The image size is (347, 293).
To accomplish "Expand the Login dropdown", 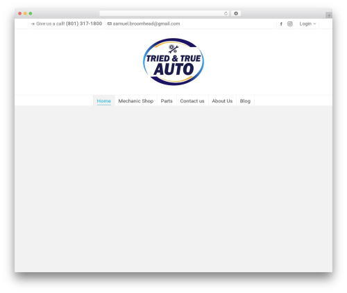I will click(307, 24).
